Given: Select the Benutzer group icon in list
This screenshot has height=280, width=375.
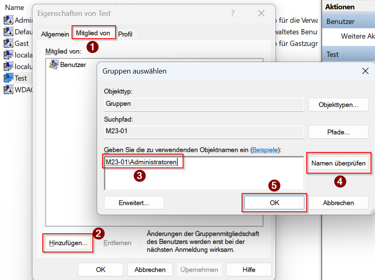Looking at the screenshot, I should click(53, 64).
